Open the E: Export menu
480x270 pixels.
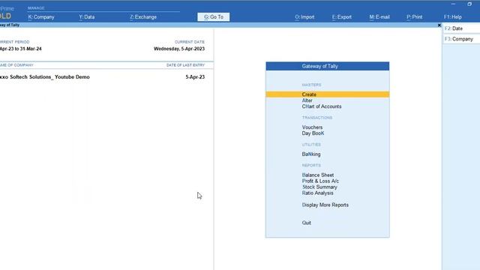pos(342,17)
